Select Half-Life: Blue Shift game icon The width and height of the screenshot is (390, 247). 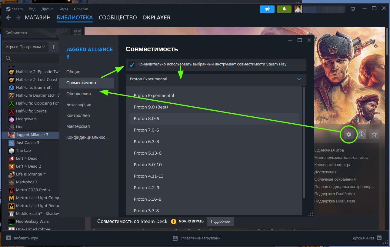tap(12, 88)
